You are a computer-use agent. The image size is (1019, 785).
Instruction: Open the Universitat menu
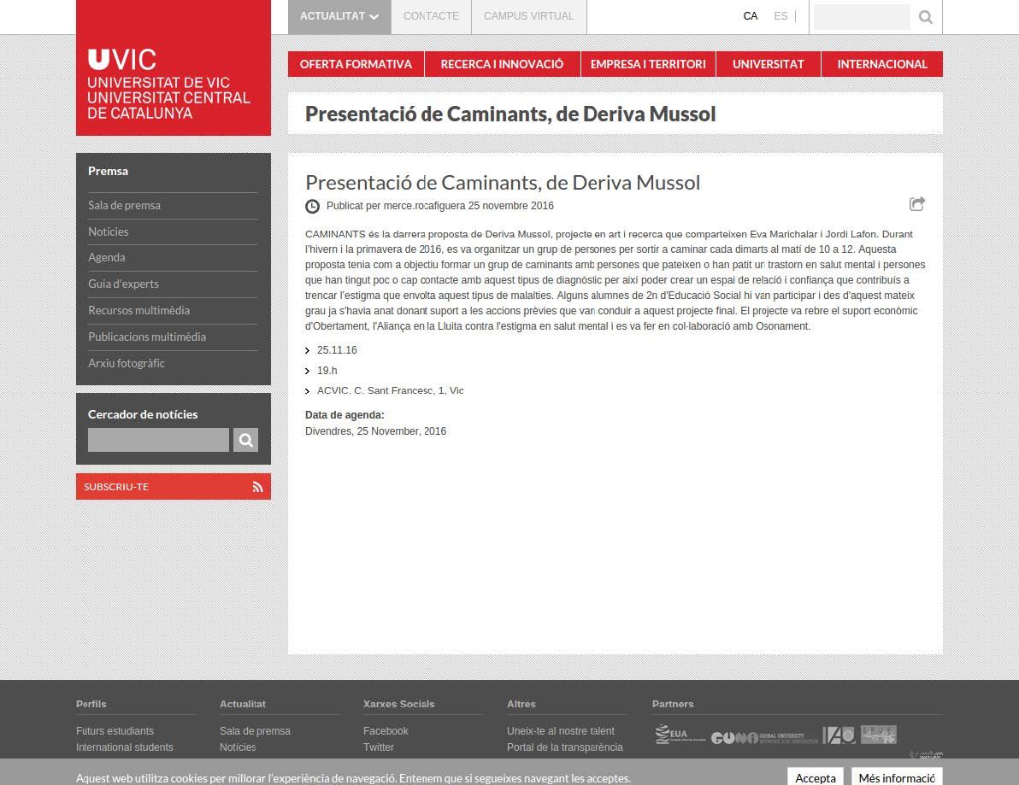coord(769,64)
